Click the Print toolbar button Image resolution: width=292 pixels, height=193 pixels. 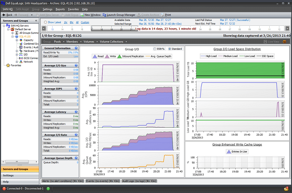pos(166,15)
